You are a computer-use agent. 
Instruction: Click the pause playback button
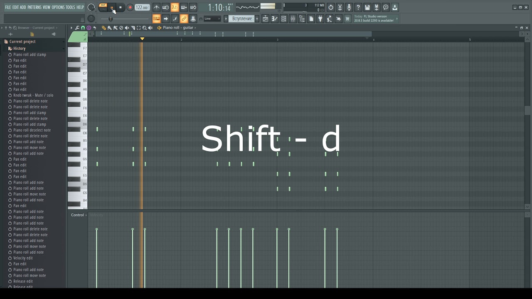pos(112,7)
